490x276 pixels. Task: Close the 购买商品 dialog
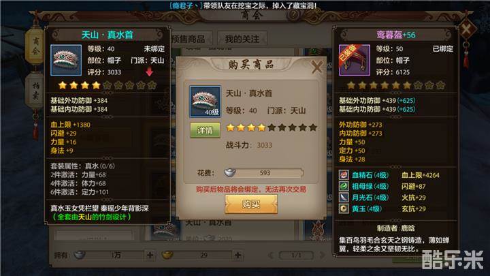tap(317, 67)
